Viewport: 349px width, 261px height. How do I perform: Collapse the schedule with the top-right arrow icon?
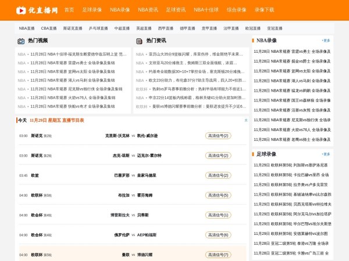click(x=245, y=120)
